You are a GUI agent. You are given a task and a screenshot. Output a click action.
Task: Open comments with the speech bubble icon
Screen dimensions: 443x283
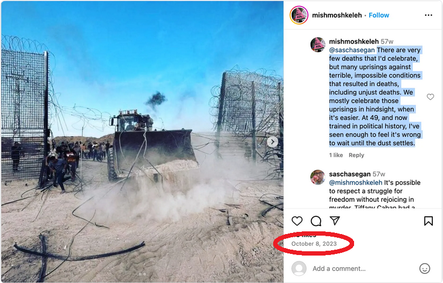pyautogui.click(x=316, y=221)
